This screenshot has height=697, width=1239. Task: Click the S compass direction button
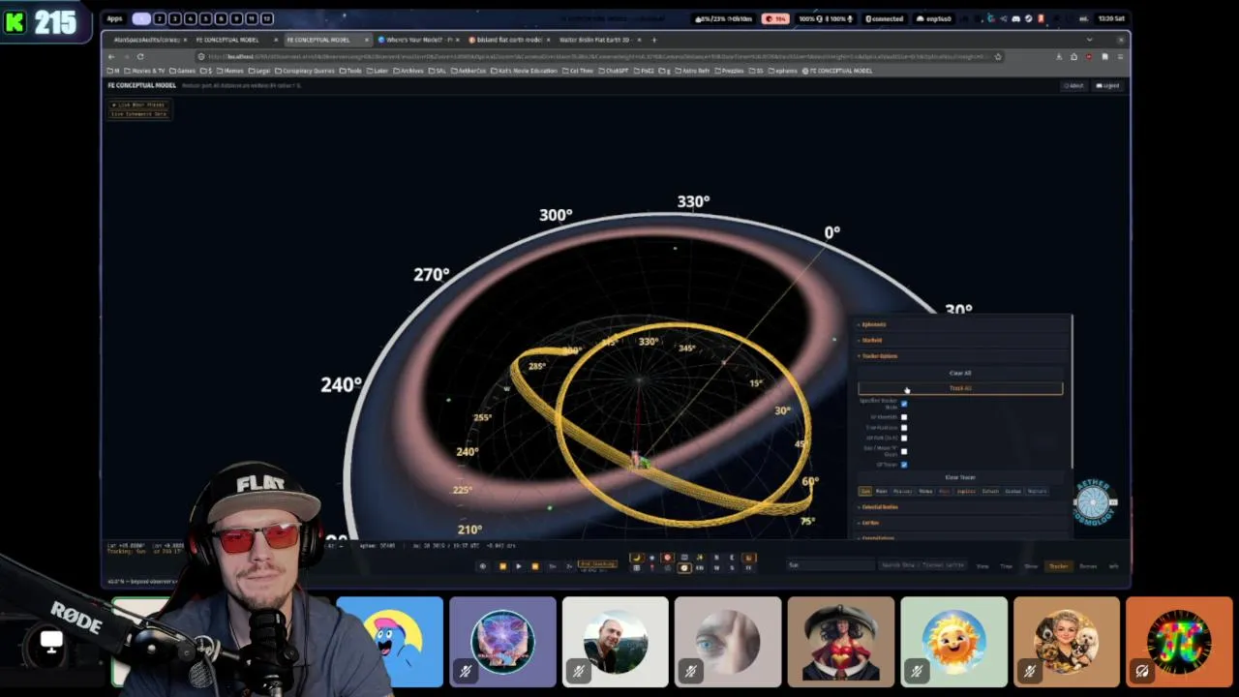point(732,568)
